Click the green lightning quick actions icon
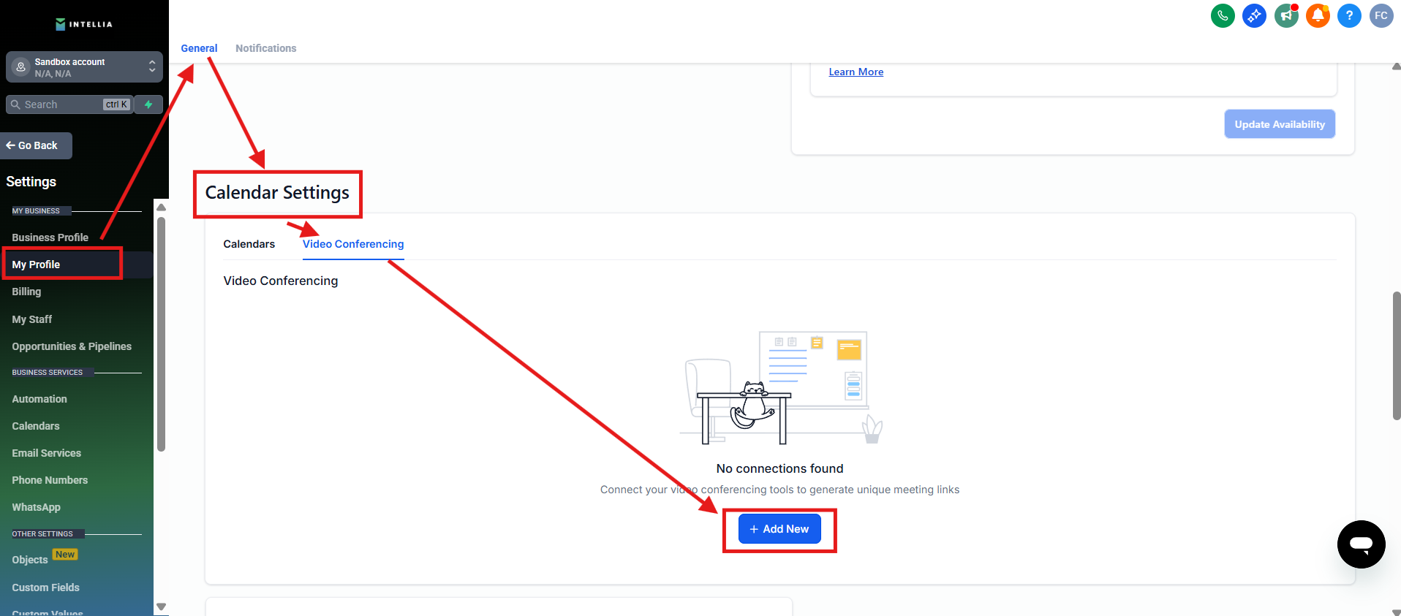 pos(148,104)
